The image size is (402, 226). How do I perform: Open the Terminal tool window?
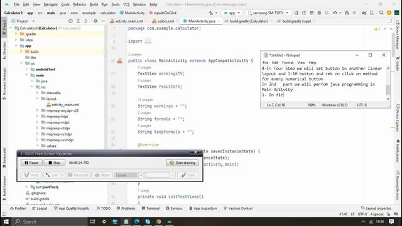[x=151, y=208]
